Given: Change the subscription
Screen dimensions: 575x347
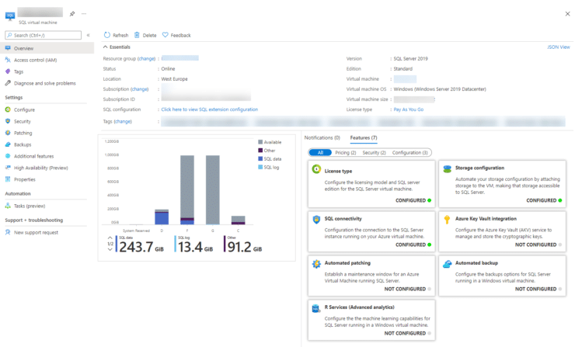Looking at the screenshot, I should (x=140, y=89).
